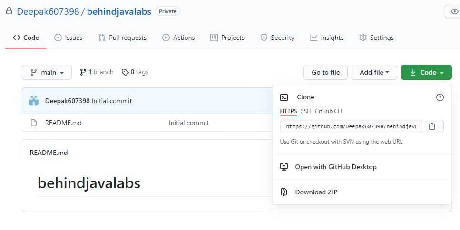Select the GitHub CLI clone tab
The image size is (460, 230).
click(328, 111)
